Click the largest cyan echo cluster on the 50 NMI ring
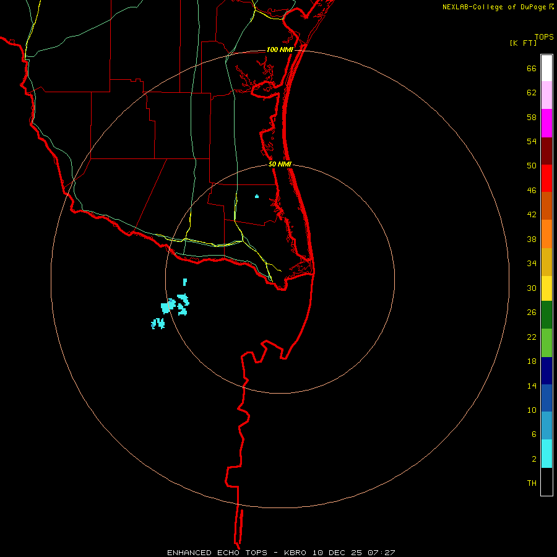This screenshot has width=557, height=557. tap(168, 306)
